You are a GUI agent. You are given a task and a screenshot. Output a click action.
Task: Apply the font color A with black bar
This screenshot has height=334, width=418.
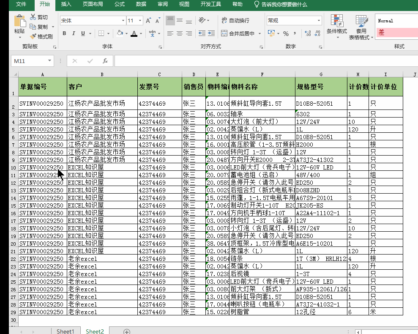pos(134,33)
